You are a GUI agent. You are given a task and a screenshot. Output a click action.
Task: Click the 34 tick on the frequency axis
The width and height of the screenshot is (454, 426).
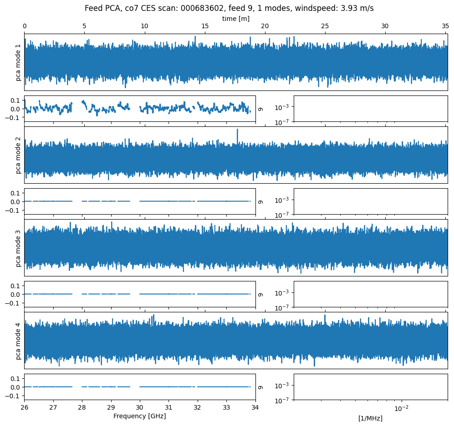click(x=255, y=407)
